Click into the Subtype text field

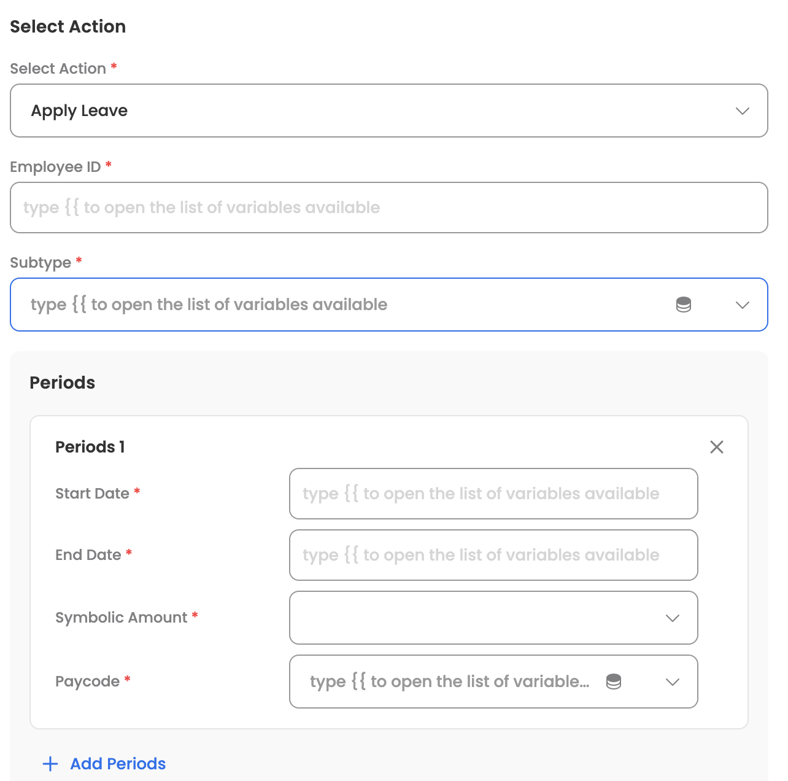tap(344, 305)
